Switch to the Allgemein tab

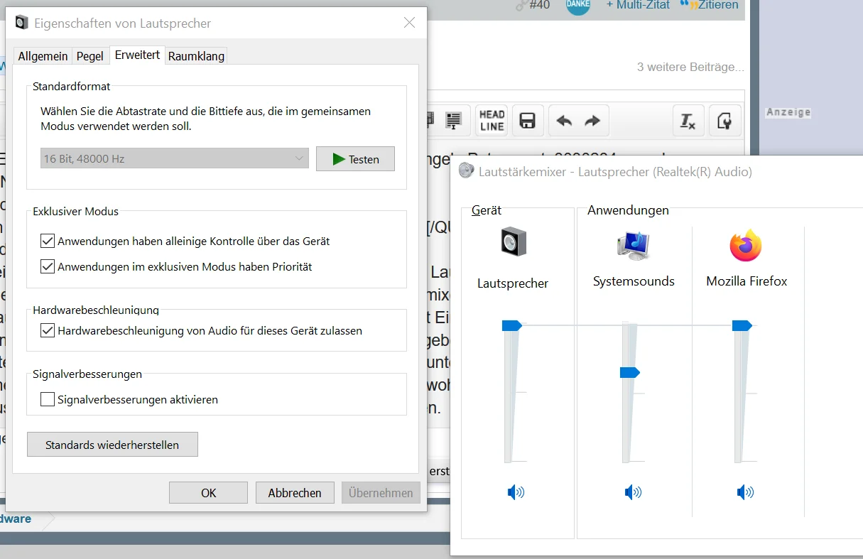tap(43, 56)
